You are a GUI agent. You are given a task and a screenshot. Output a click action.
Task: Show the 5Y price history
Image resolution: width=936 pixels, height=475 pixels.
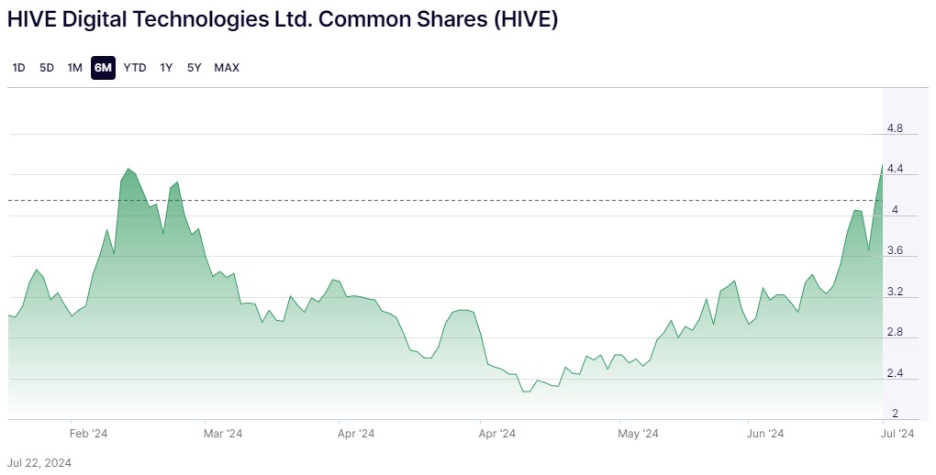(195, 67)
